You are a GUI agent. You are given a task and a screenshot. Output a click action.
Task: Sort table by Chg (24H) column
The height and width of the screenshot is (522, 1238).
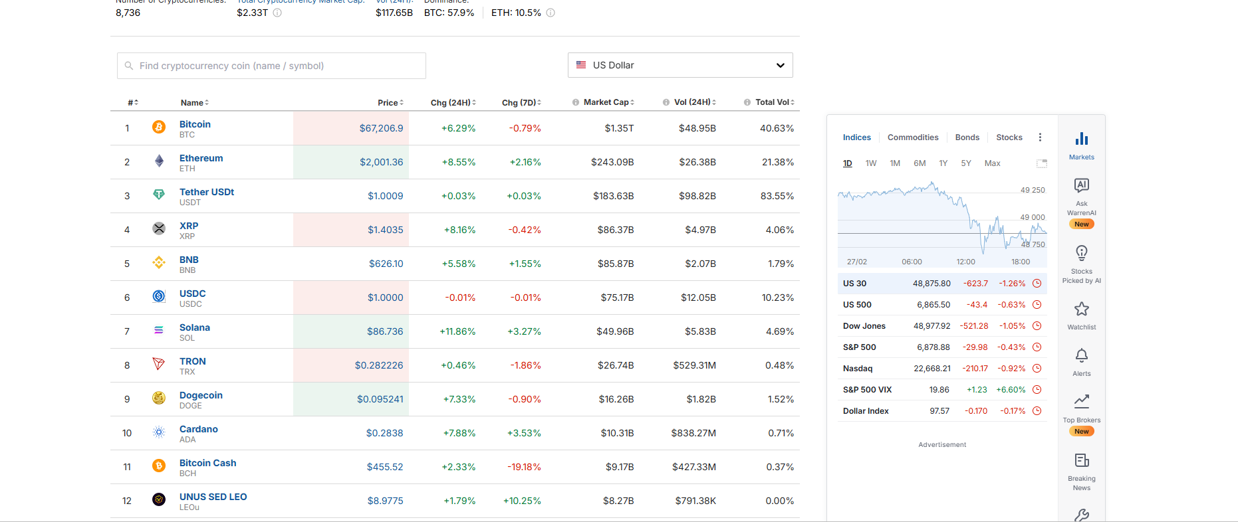click(452, 102)
